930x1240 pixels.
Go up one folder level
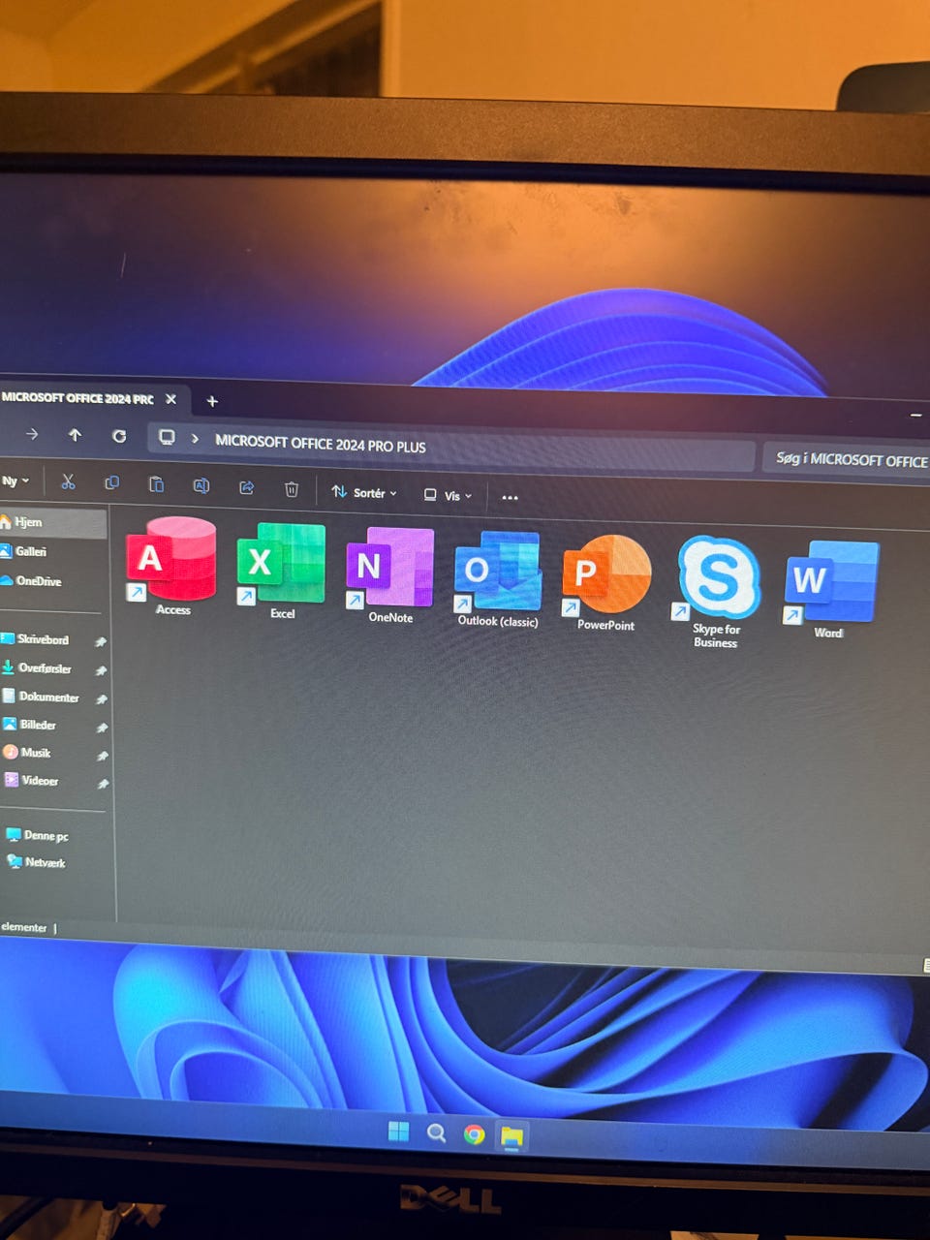pos(75,435)
